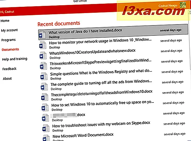Open the About page
The image size is (191, 141).
(7, 79)
